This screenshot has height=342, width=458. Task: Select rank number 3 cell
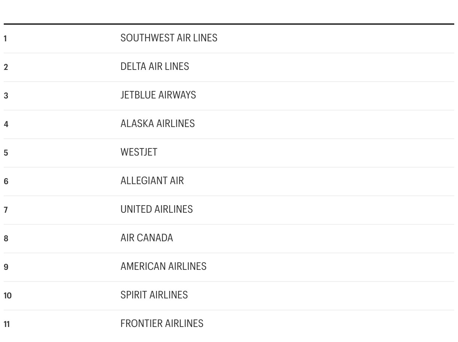6,95
